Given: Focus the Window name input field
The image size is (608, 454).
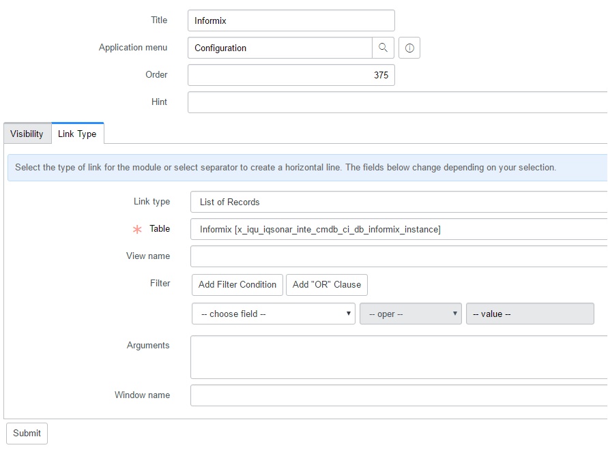Looking at the screenshot, I should point(399,395).
